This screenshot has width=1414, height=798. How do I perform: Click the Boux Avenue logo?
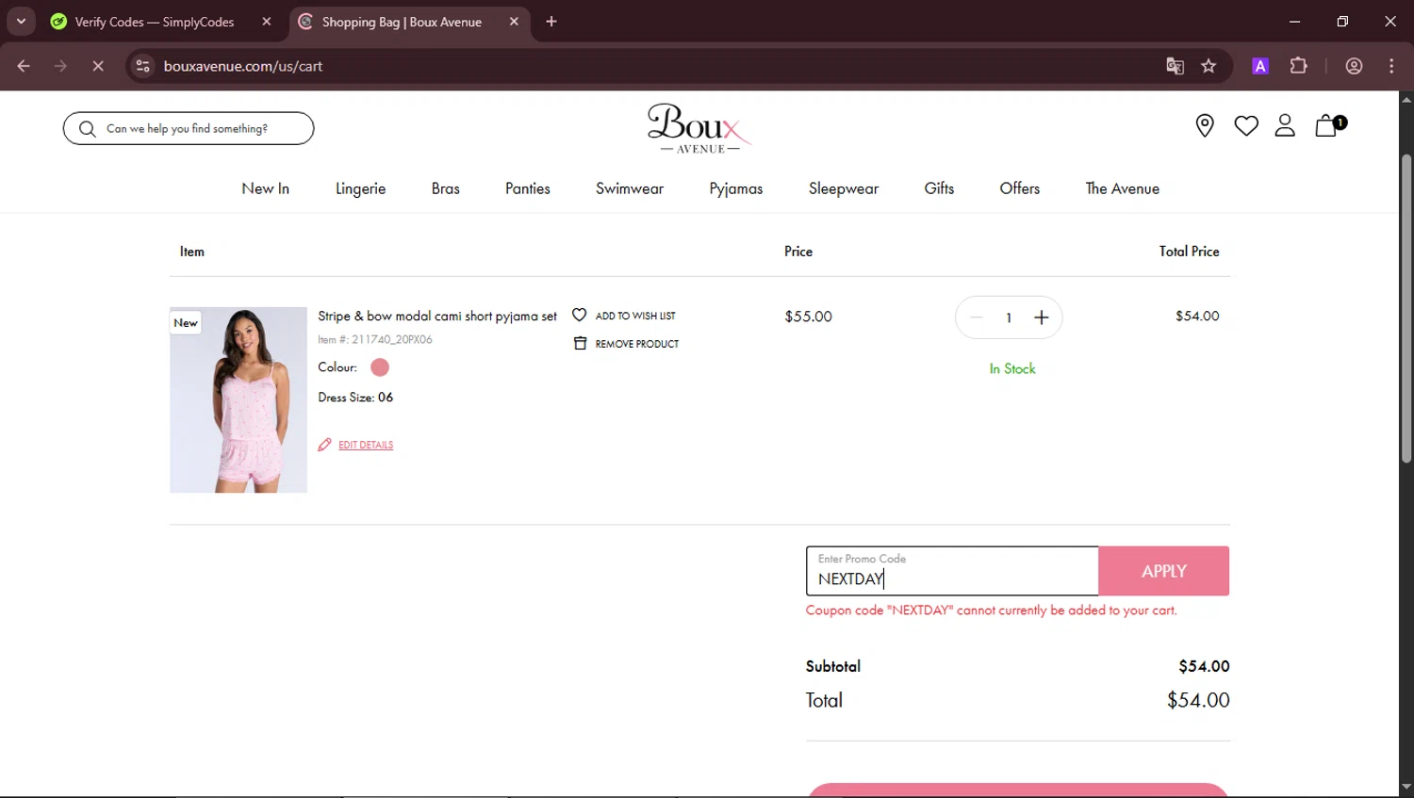pos(699,128)
